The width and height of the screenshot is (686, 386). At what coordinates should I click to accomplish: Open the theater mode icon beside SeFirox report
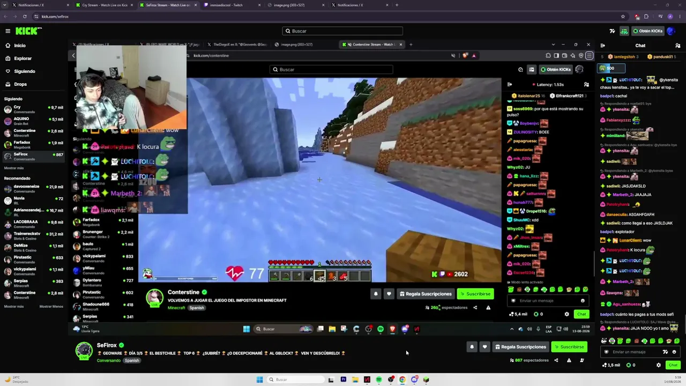click(582, 360)
